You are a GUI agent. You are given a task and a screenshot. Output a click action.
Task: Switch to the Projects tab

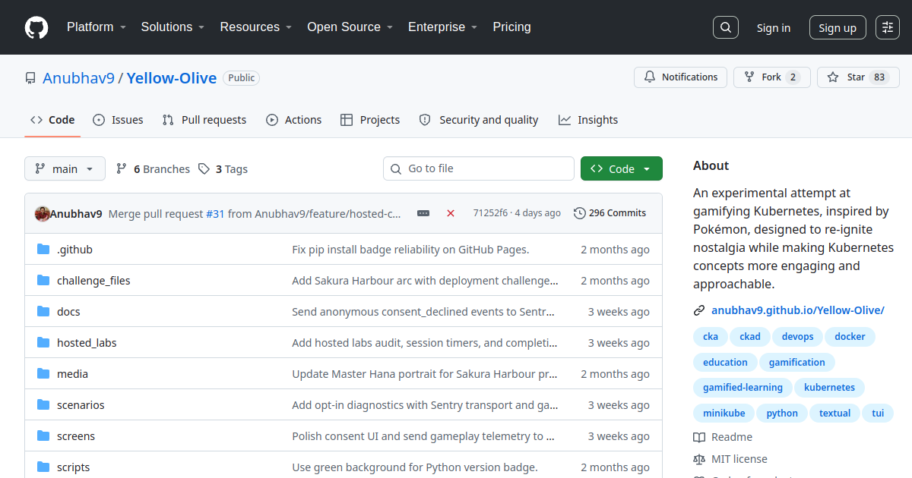coord(370,120)
